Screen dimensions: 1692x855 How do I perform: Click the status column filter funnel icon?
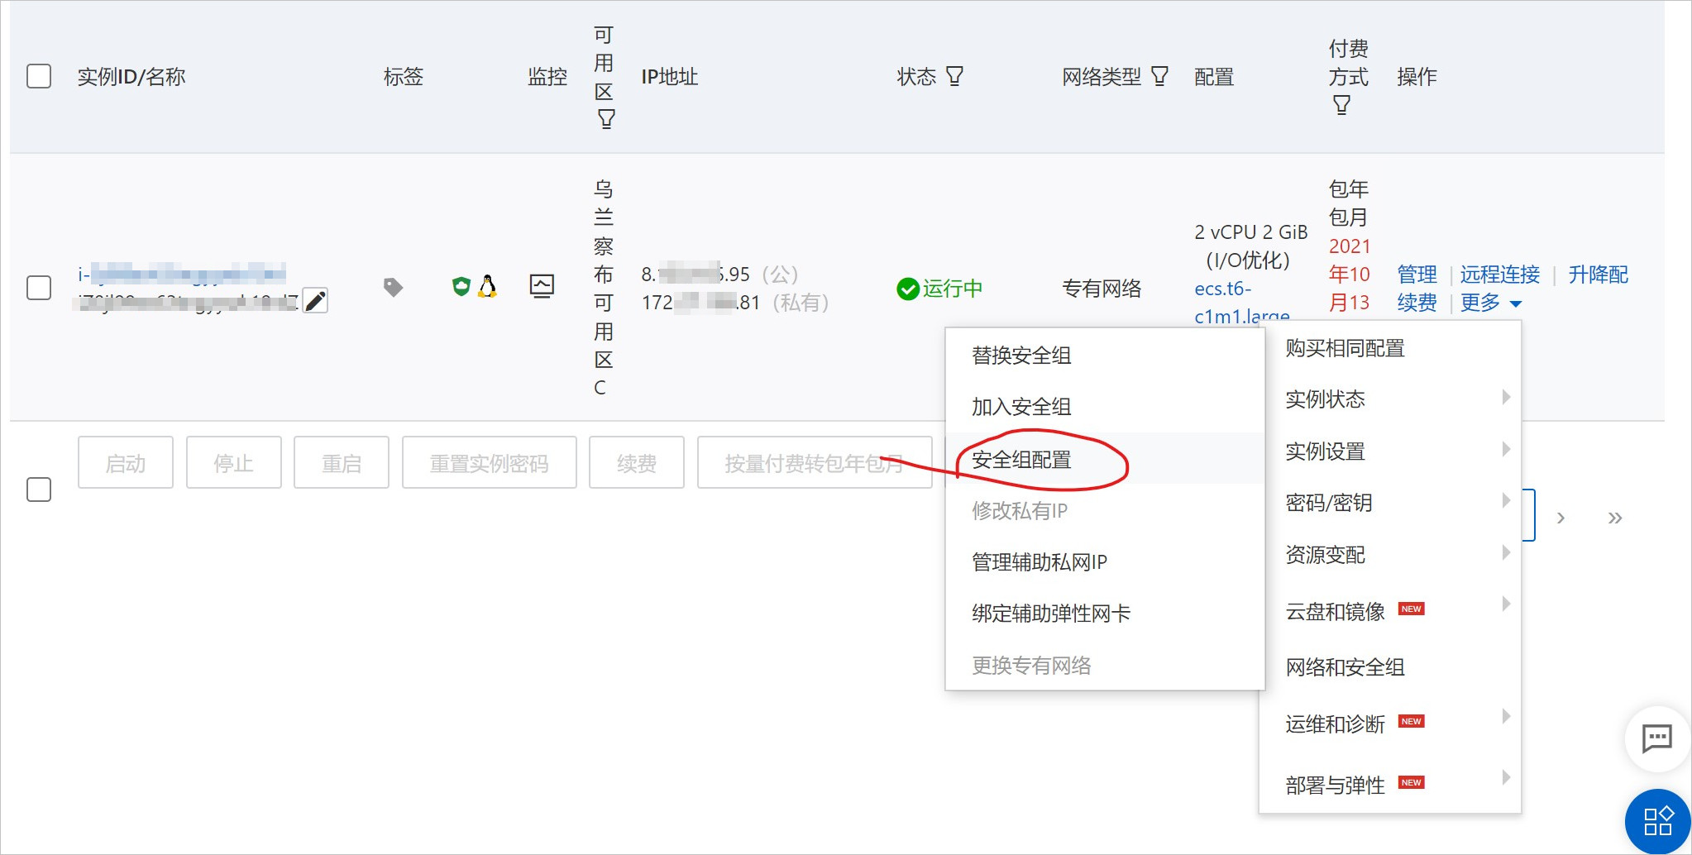click(x=954, y=76)
